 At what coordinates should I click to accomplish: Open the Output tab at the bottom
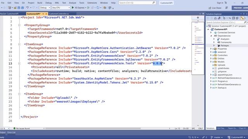click(x=3, y=132)
